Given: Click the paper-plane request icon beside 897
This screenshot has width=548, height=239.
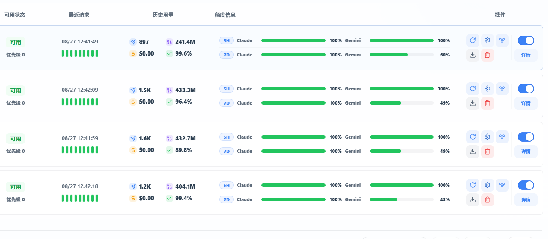Looking at the screenshot, I should coord(133,42).
